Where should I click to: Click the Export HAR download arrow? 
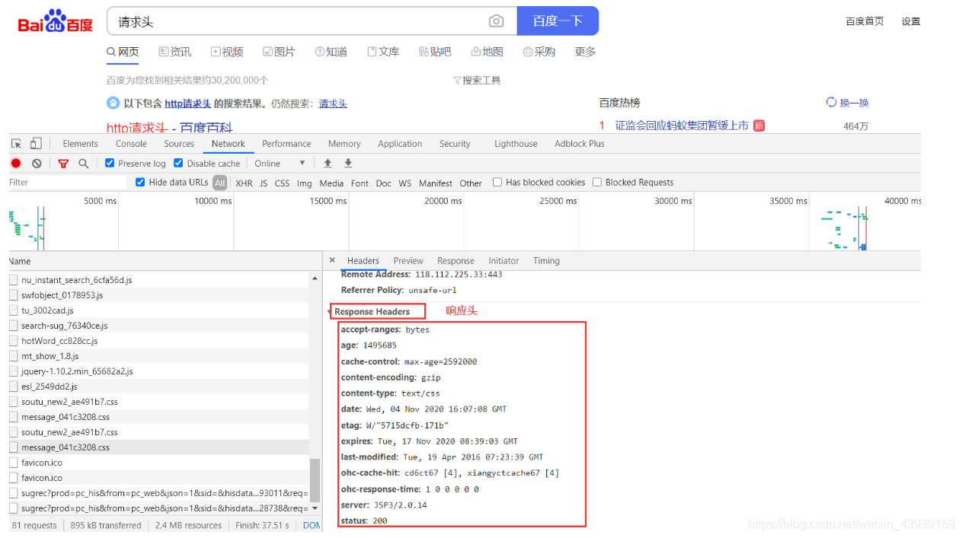[x=348, y=164]
